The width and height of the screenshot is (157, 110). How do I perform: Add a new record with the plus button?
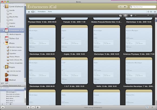(x=28, y=108)
